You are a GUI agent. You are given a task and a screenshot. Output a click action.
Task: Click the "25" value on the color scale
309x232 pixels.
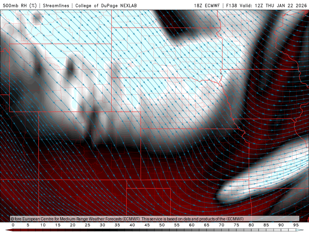(88, 225)
